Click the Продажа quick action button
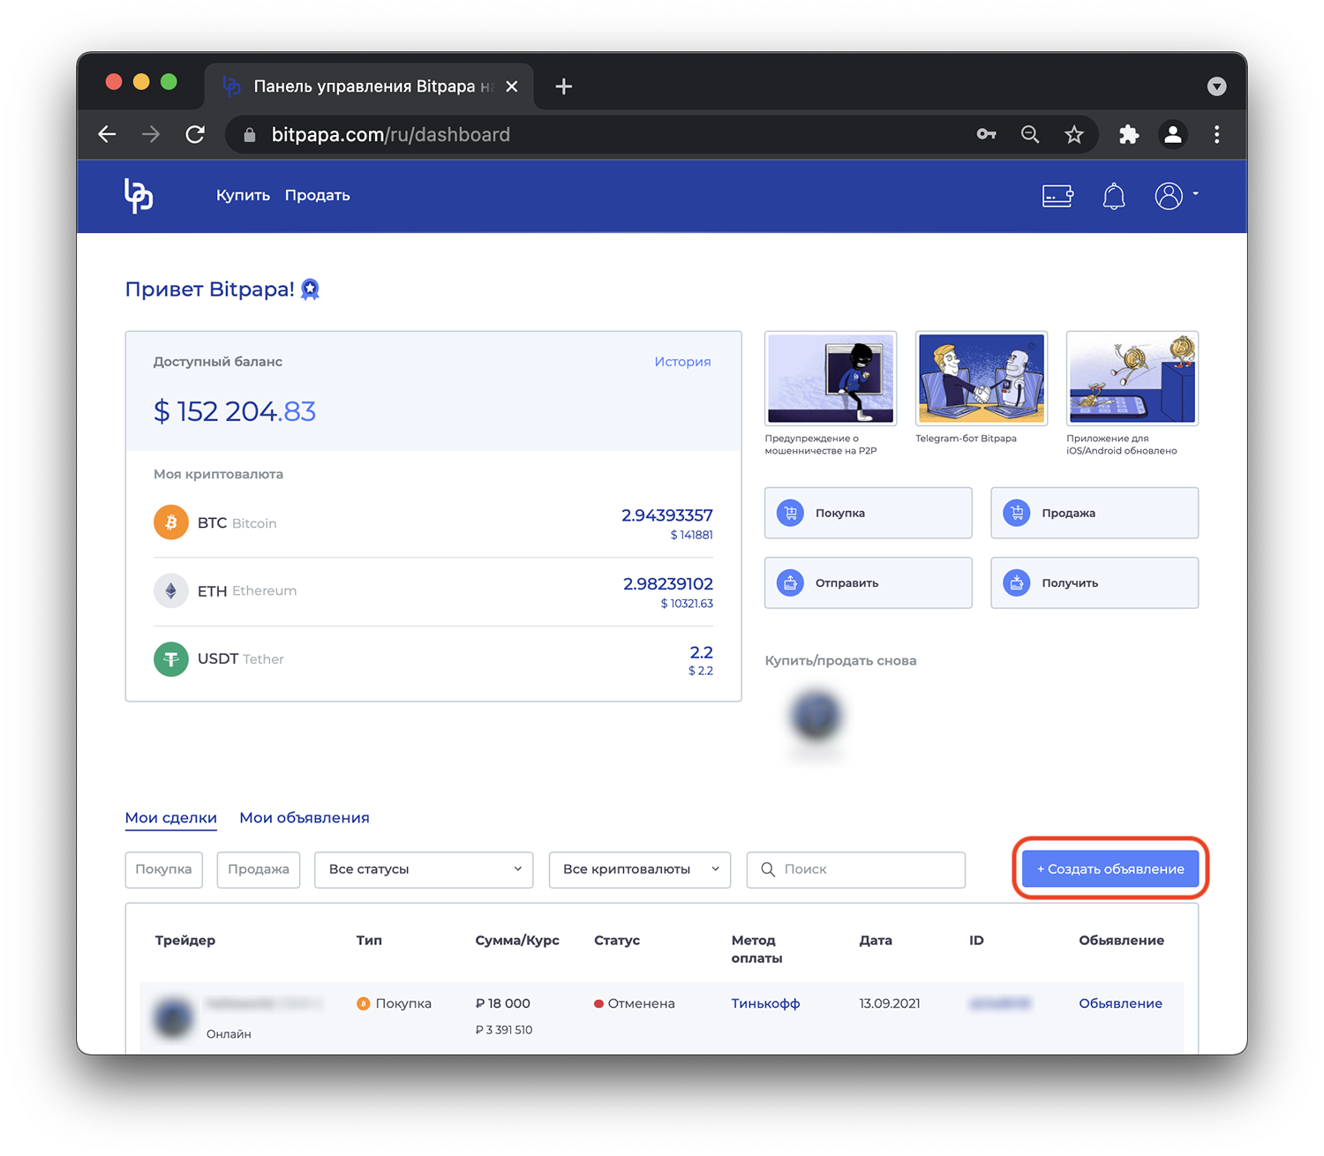Image resolution: width=1324 pixels, height=1156 pixels. pos(1095,513)
